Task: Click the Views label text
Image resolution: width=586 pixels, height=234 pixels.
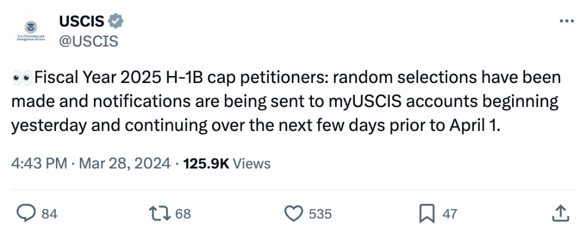Action: coord(252,164)
